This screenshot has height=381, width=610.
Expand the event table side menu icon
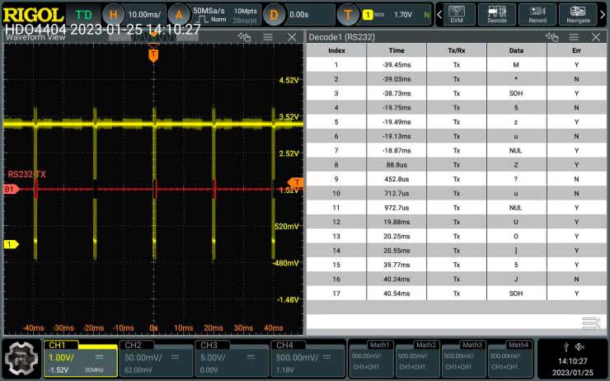(590, 322)
